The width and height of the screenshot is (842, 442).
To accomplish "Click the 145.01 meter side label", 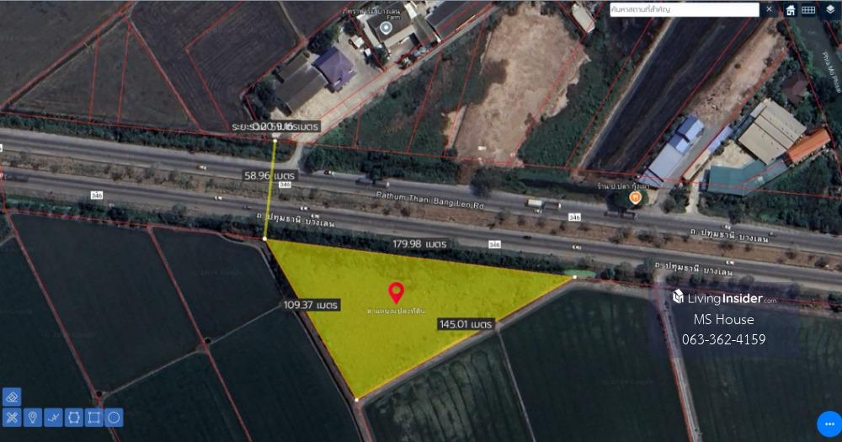I will coord(466,324).
